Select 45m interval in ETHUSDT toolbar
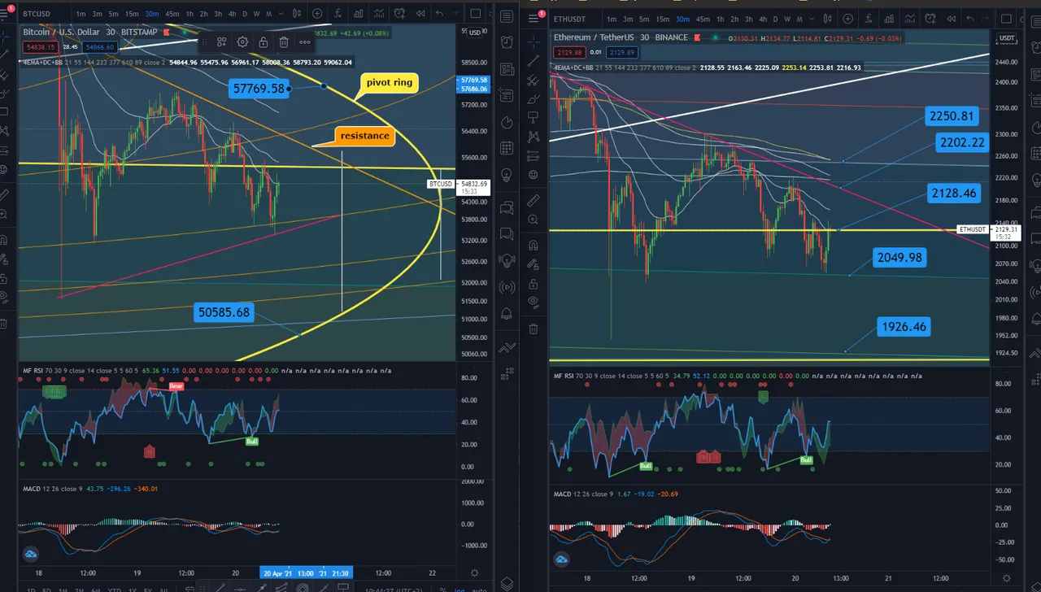This screenshot has width=1041, height=592. [x=703, y=19]
